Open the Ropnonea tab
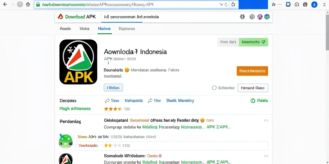 (127, 29)
